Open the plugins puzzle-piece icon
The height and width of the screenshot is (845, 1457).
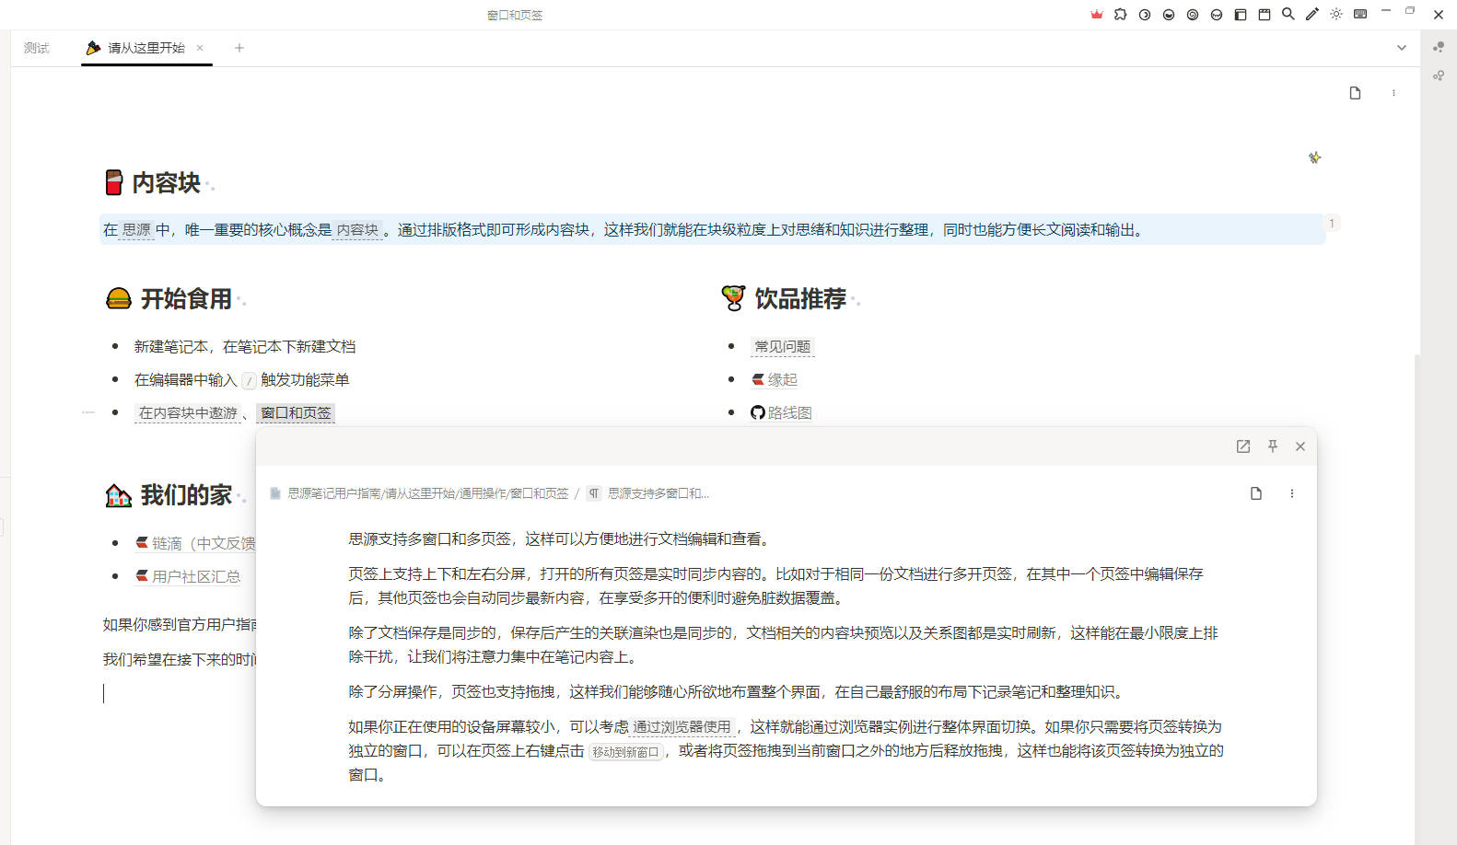pos(1120,15)
